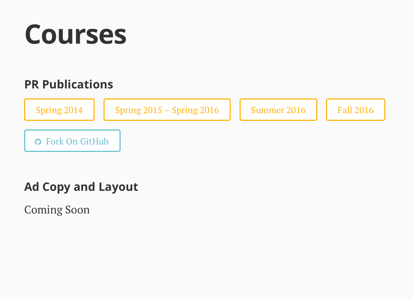Visit the Summer 2016 PR Publications link
Screen dimensions: 413x299
278,110
